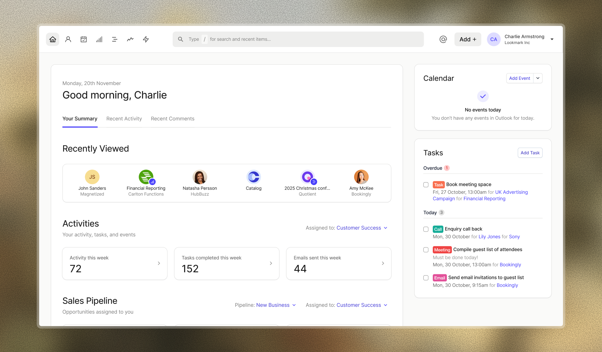Click the Home icon in the navigation bar

pyautogui.click(x=53, y=39)
